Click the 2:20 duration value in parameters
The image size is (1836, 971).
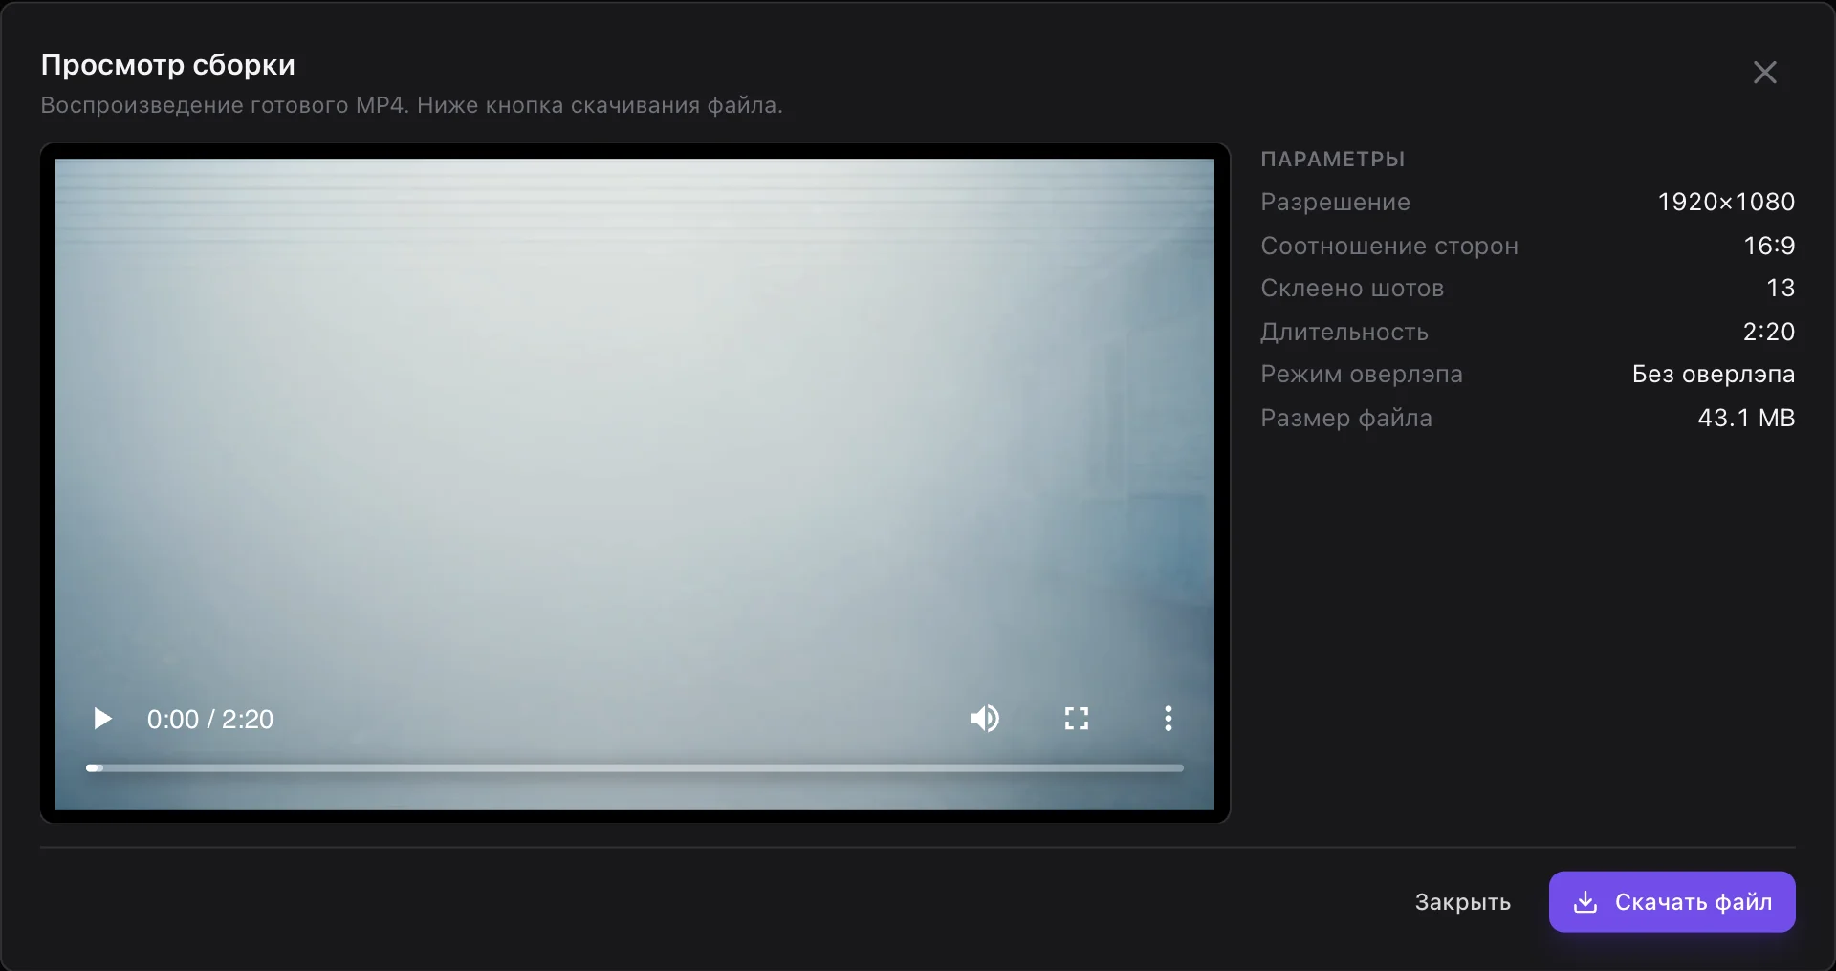tap(1769, 332)
